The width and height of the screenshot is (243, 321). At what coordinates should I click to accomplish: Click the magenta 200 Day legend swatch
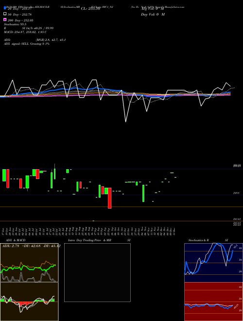coord(5,19)
